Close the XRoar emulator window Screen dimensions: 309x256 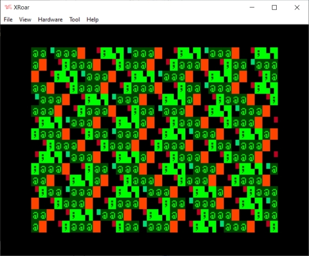tap(296, 7)
